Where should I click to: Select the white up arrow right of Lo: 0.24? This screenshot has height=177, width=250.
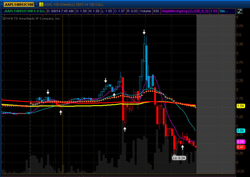point(183,147)
